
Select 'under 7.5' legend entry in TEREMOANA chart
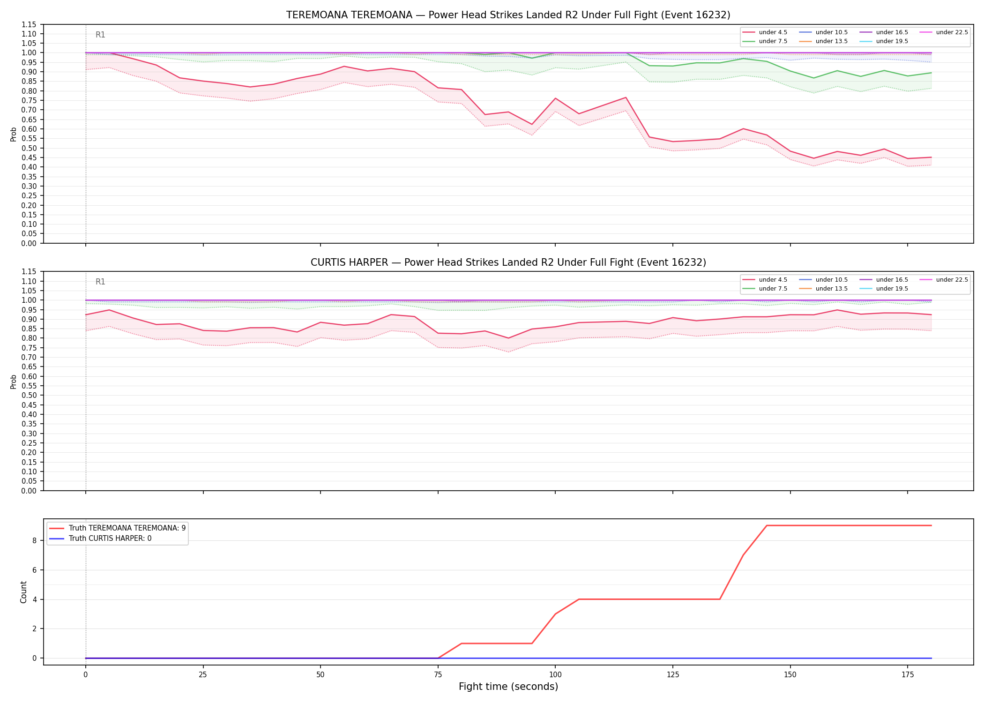(x=765, y=41)
